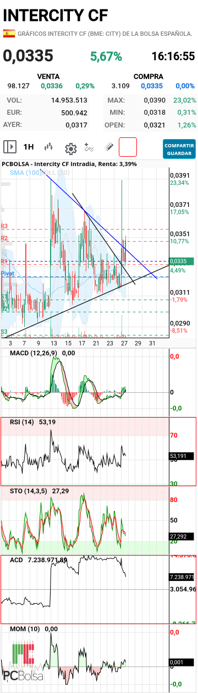Click the Spanish flag icon
This screenshot has height=693, width=198.
(9, 34)
